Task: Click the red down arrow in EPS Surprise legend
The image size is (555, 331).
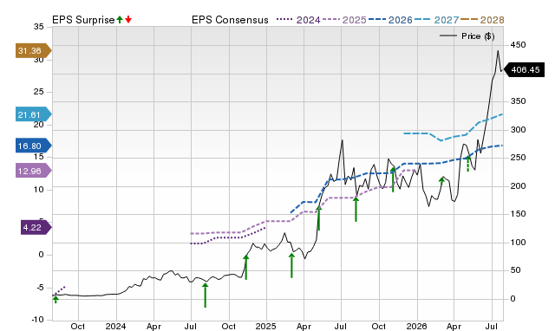Action: (x=128, y=19)
